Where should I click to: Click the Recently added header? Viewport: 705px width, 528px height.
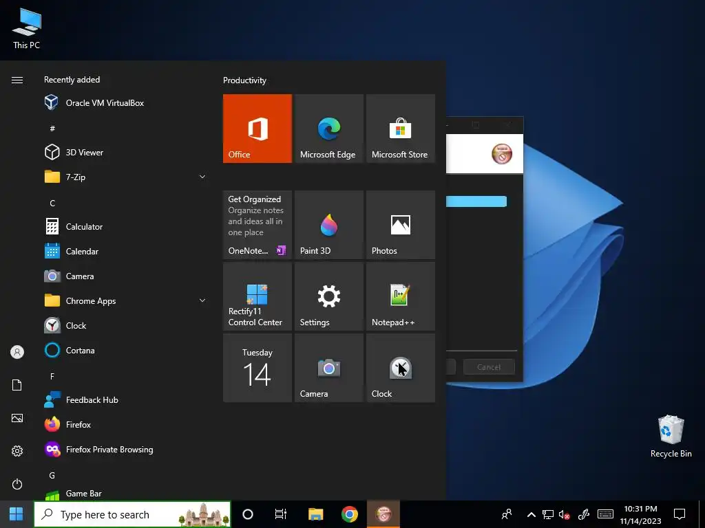[x=72, y=80]
